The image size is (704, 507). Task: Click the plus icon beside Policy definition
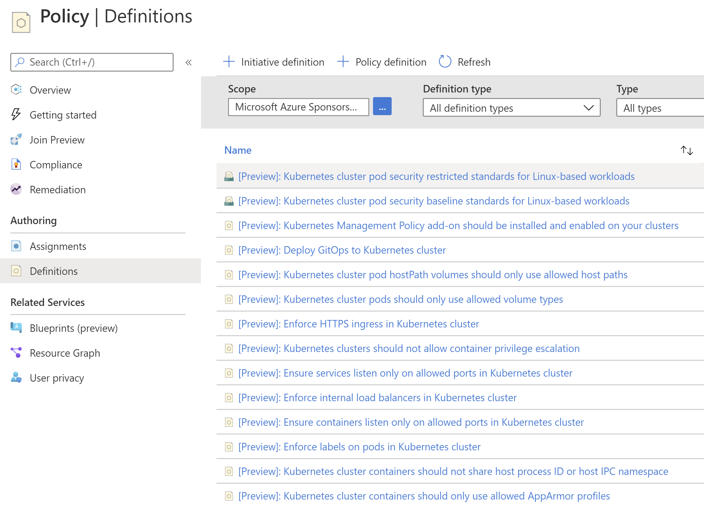[x=343, y=62]
